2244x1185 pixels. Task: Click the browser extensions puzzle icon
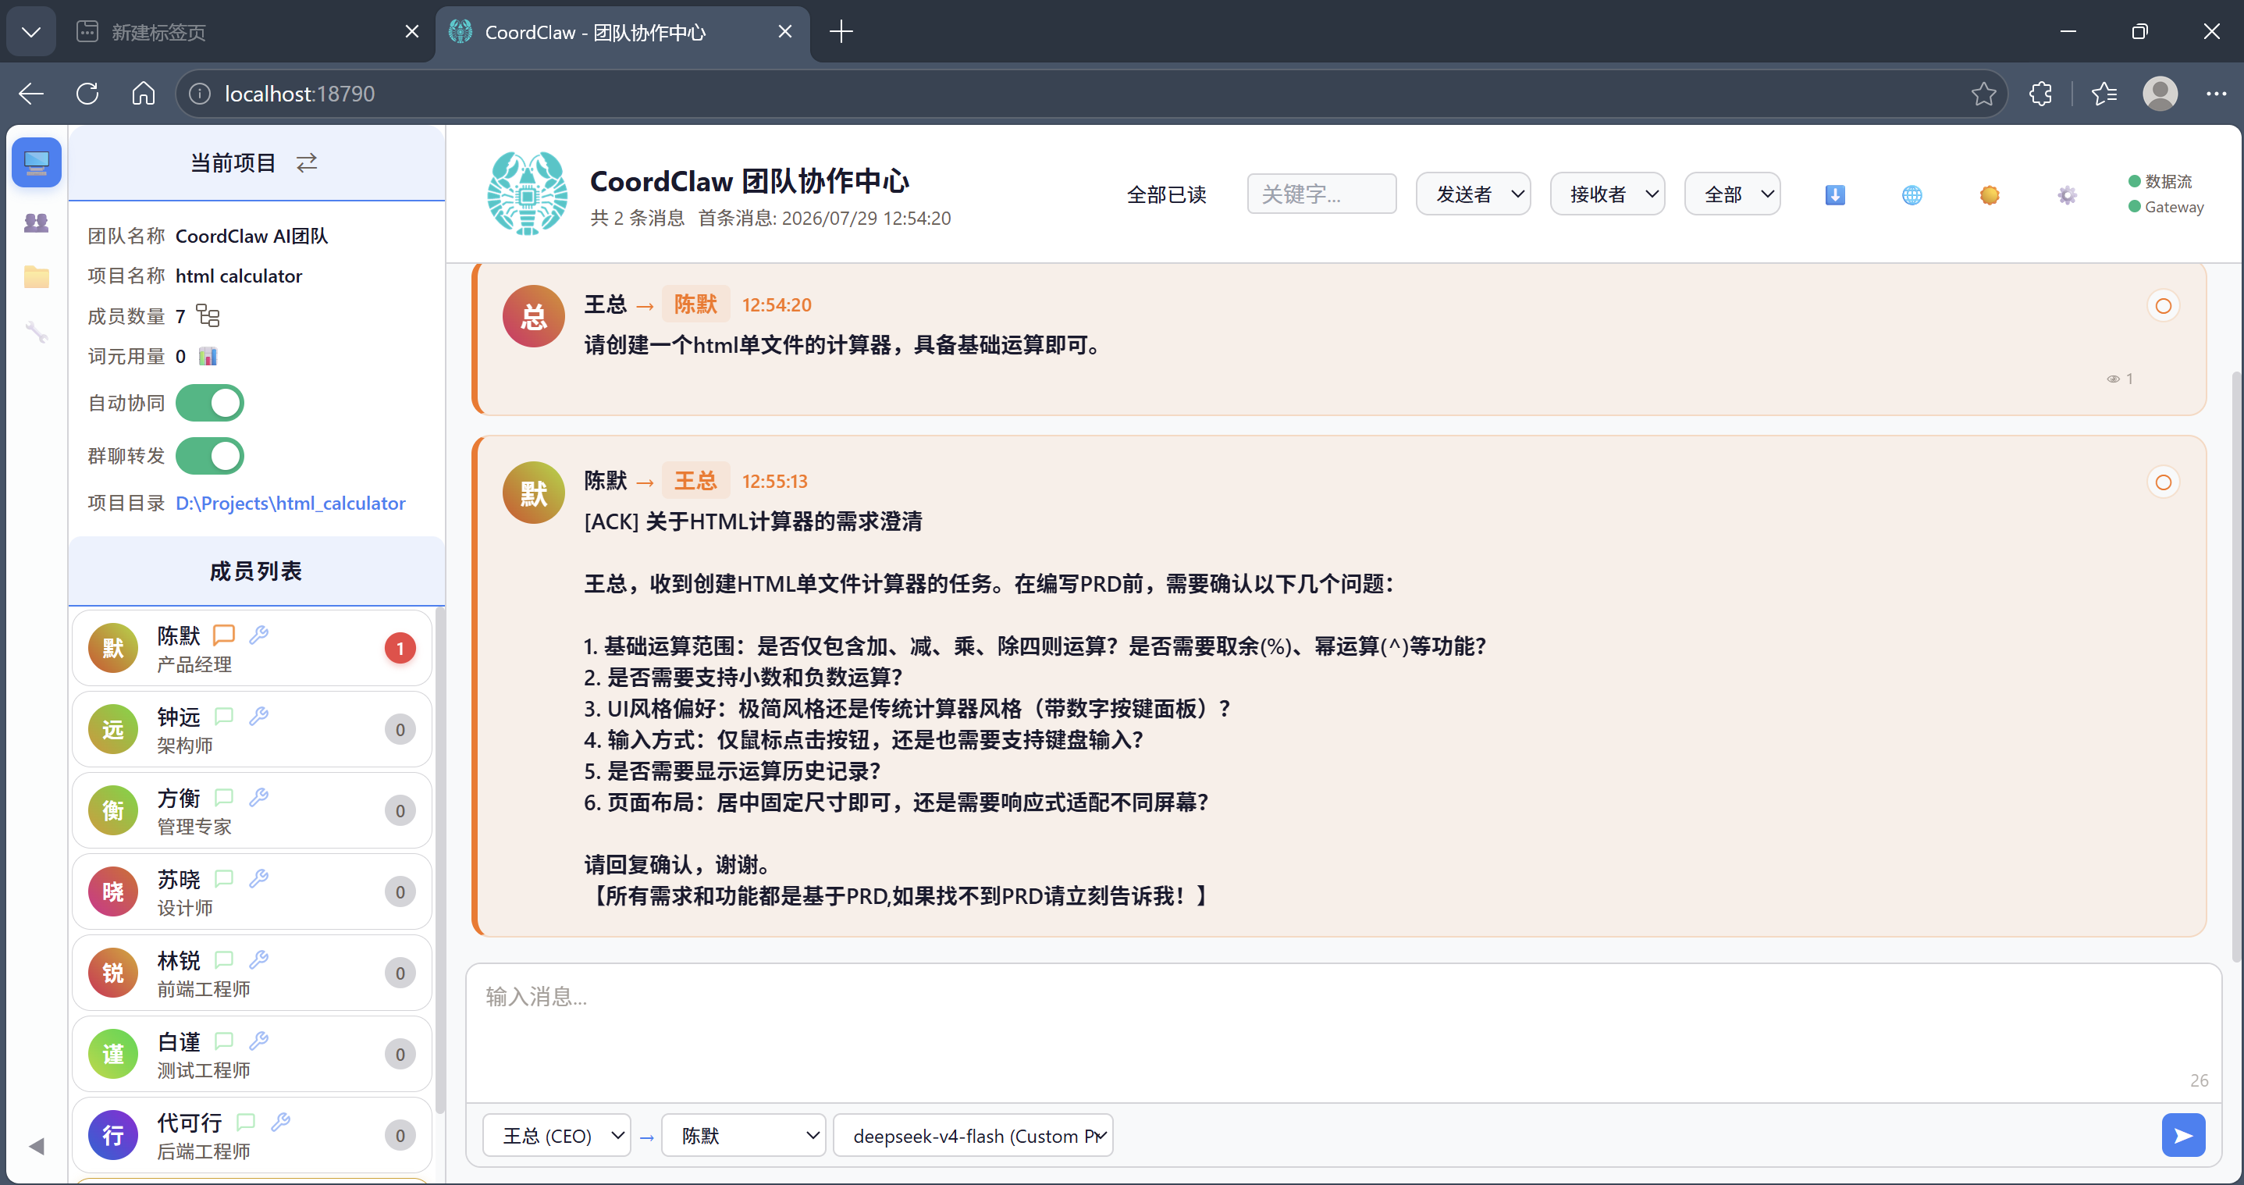point(2040,93)
